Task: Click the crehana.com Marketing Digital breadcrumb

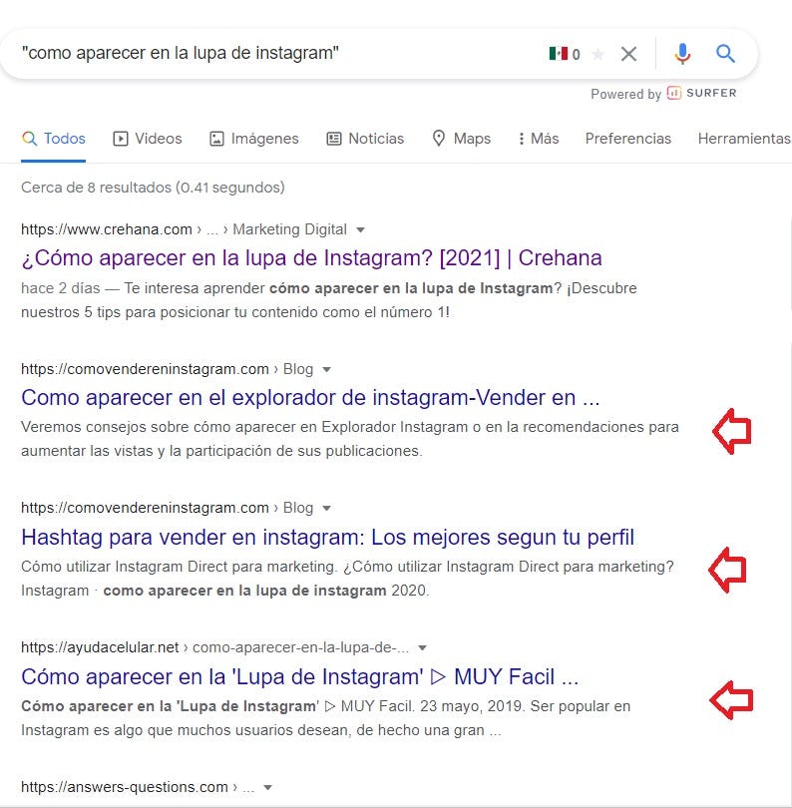Action: point(184,229)
